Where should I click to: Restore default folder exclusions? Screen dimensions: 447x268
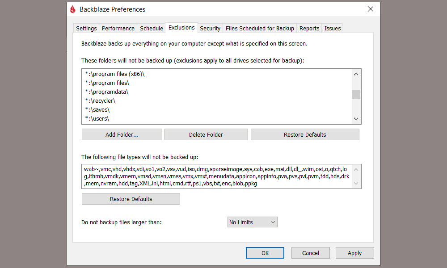305,134
